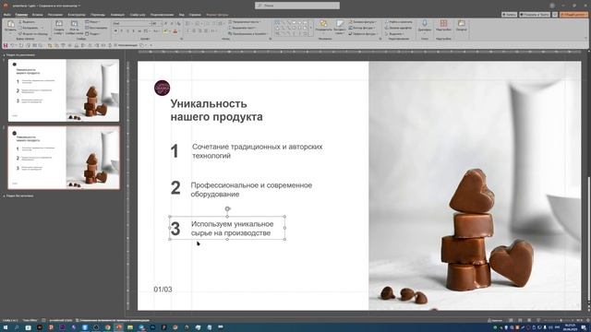Open Shape Outline (Контур фигуры) dropdown
591x332 pixels.
(x=362, y=28)
